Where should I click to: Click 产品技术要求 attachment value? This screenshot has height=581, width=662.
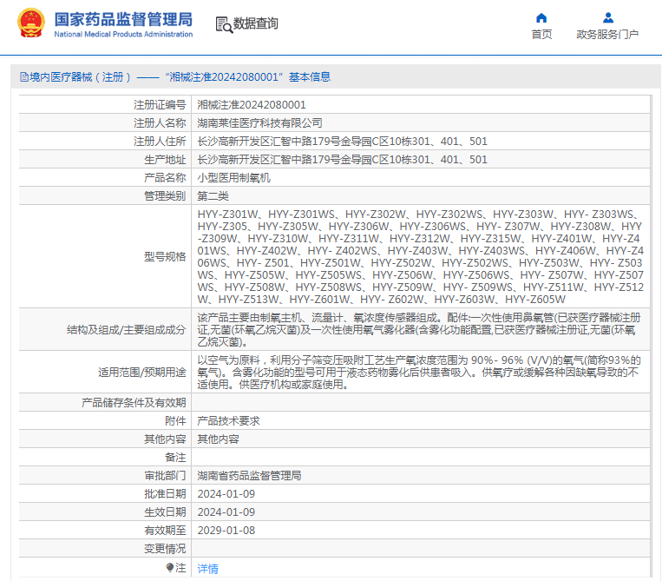(228, 421)
